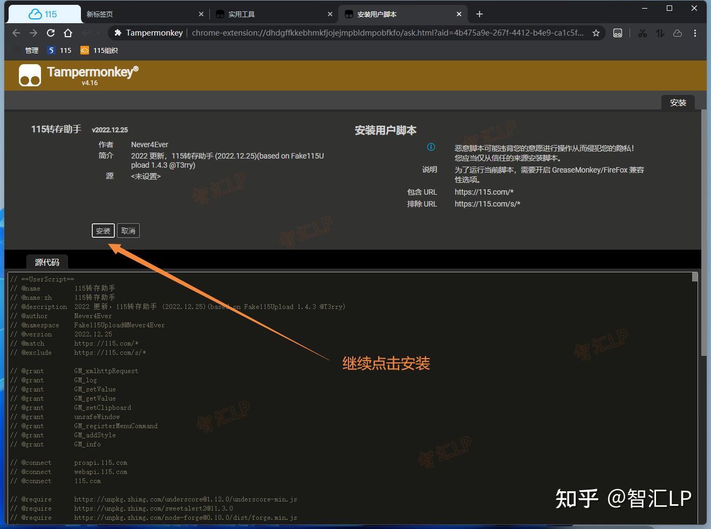Open a new tab with the plus button

click(479, 13)
